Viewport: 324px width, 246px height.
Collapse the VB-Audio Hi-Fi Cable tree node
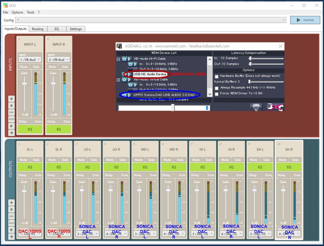click(x=118, y=59)
